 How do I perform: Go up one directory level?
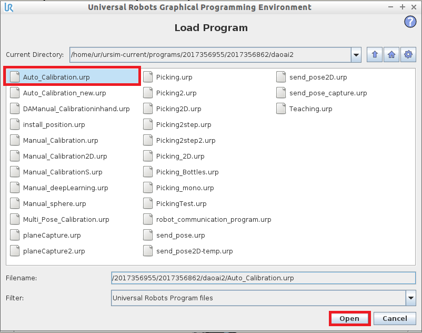tap(374, 55)
